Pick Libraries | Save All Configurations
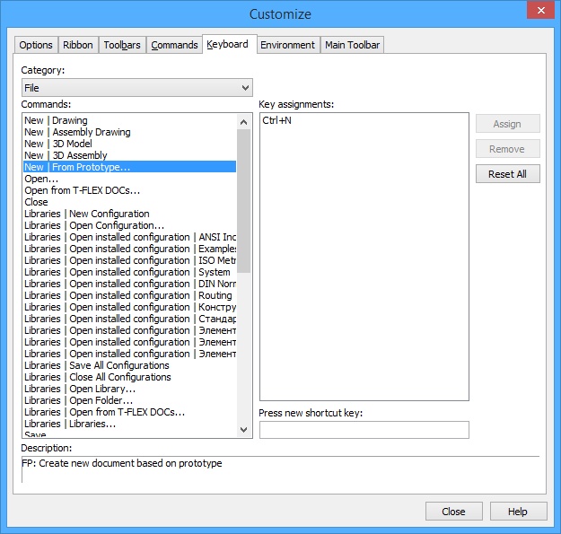The height and width of the screenshot is (534, 561). coord(96,365)
